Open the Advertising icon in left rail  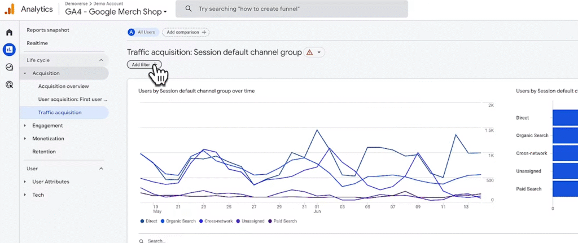[9, 85]
